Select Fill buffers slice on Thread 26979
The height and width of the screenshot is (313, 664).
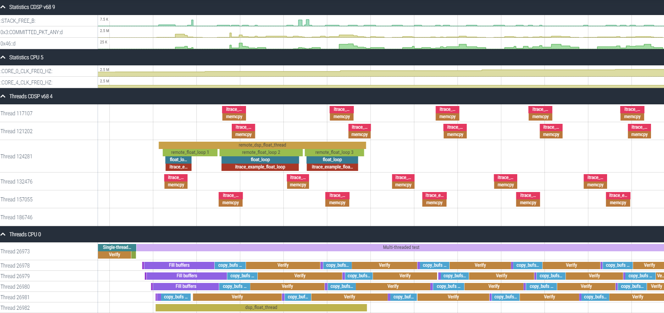pos(187,276)
